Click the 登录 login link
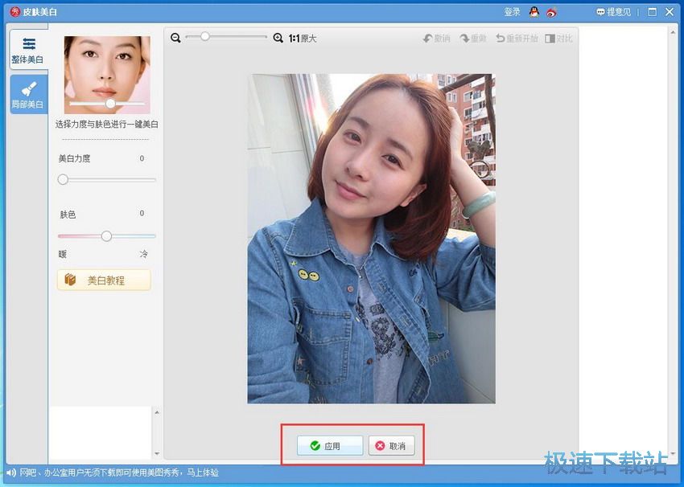This screenshot has height=487, width=684. tap(512, 12)
